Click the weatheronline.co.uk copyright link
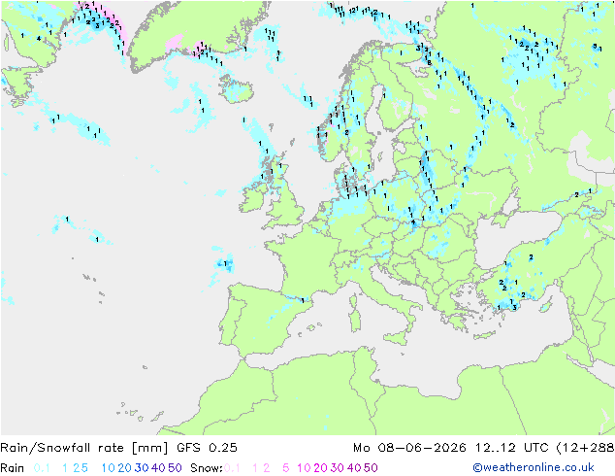Screen dimensions: 615x476 pyautogui.click(x=534, y=467)
